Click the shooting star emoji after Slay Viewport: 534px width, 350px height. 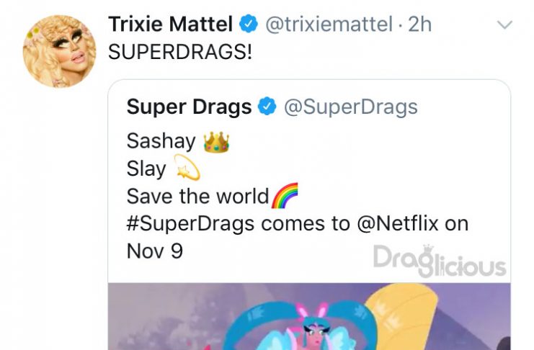[187, 167]
